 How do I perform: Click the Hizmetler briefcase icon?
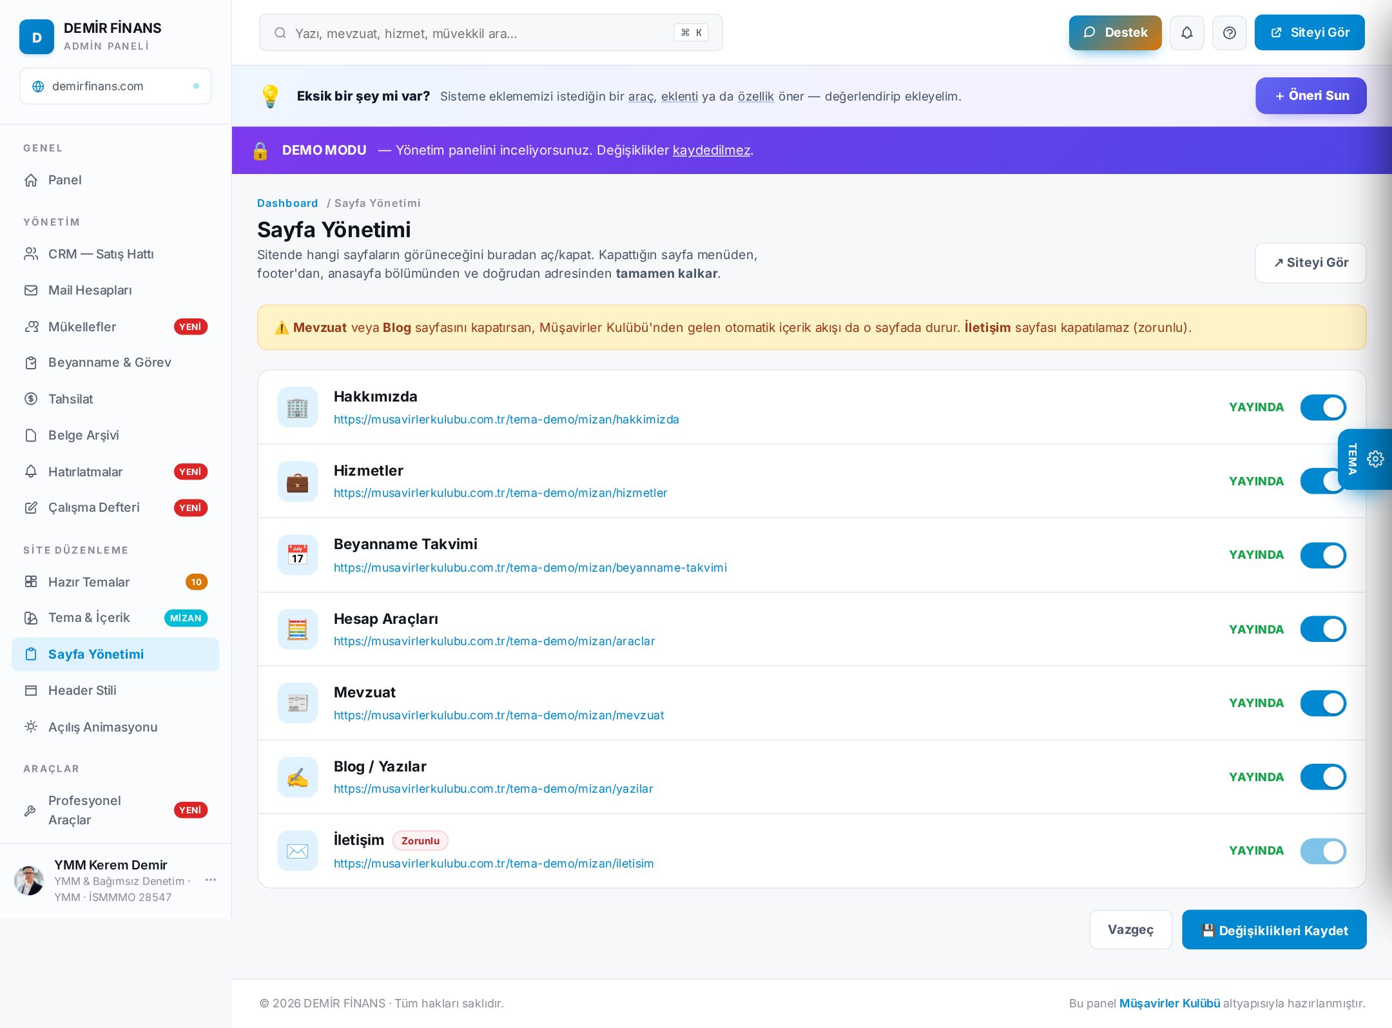(x=297, y=481)
